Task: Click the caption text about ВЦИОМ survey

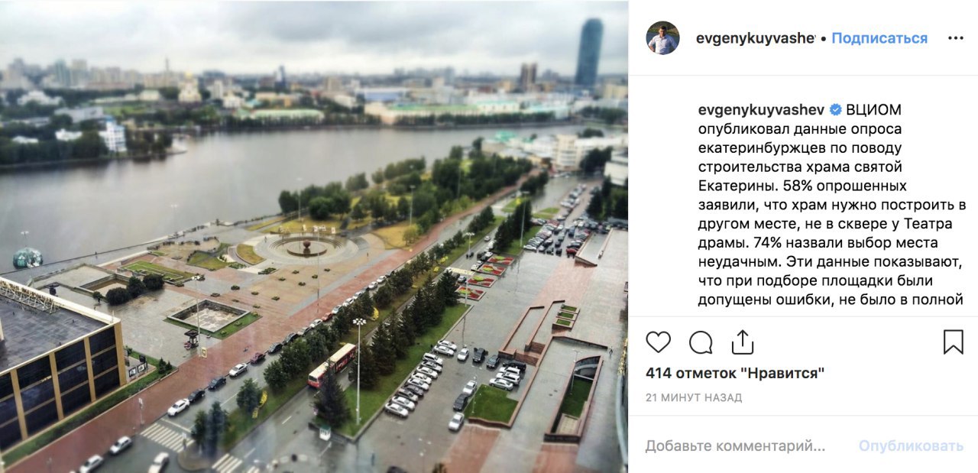Action: pos(831,205)
